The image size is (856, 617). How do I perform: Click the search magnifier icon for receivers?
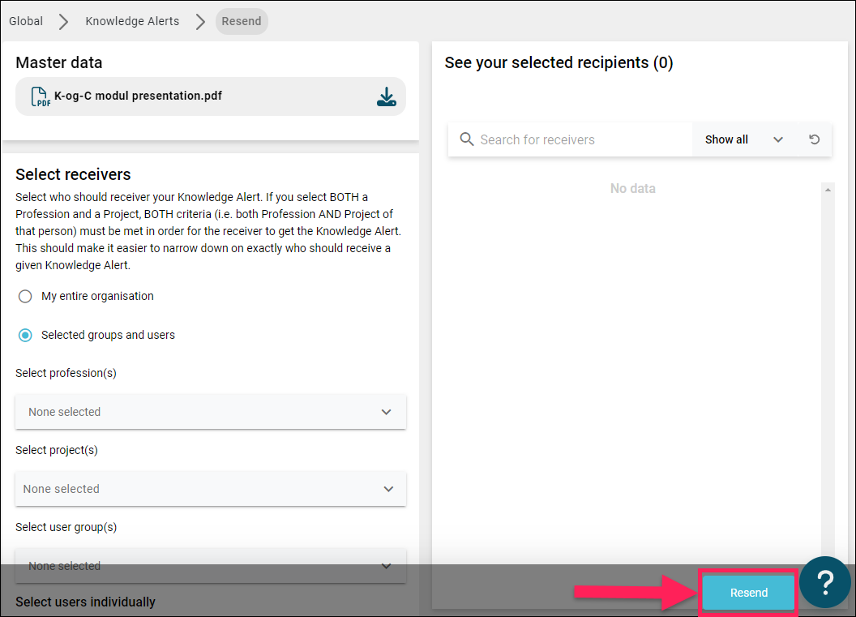pyautogui.click(x=466, y=139)
